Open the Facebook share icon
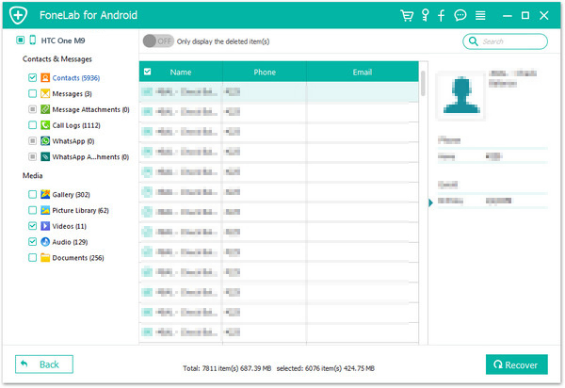Screen dimensions: 565x388 441,15
